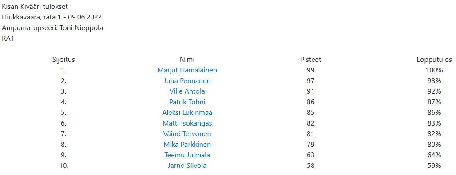This screenshot has width=456, height=175.
Task: Open the Patrik Tohni link
Action: pyautogui.click(x=187, y=102)
